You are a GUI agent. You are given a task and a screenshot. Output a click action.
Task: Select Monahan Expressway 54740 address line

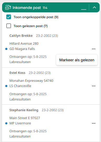click(x=31, y=81)
